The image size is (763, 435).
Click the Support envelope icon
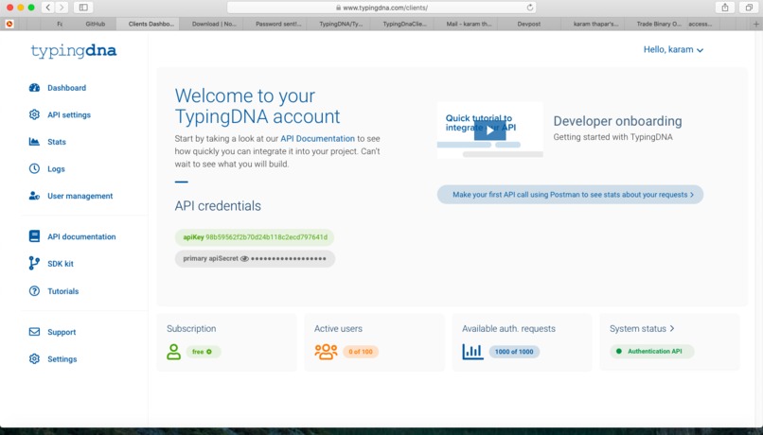[34, 332]
